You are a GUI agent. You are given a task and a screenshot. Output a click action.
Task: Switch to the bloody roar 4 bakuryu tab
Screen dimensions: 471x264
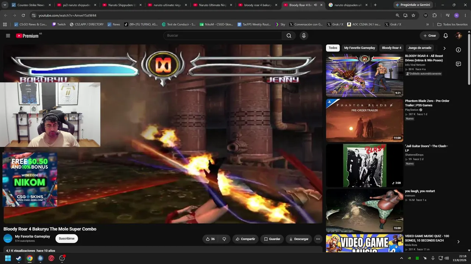point(258,5)
